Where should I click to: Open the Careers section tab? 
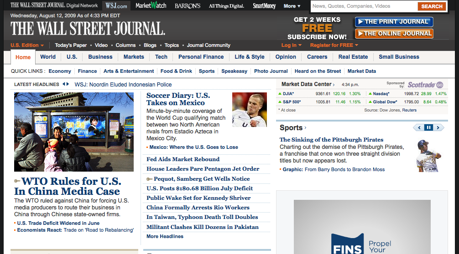[x=317, y=57]
